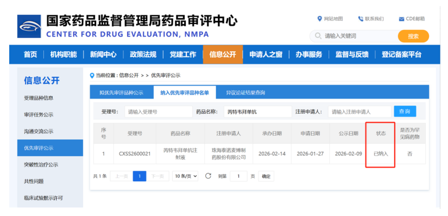The image size is (448, 216).
Task: Click the refresh icon beside pagination
Action: point(209,176)
